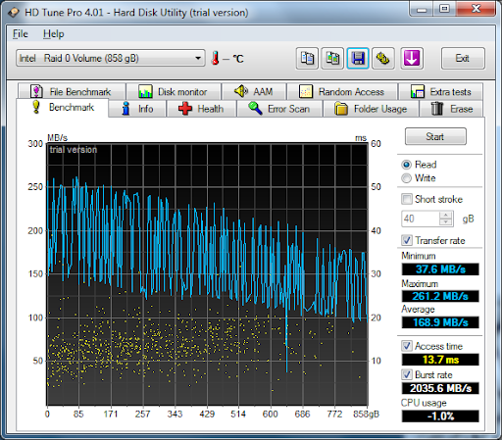
Task: Click the thermometer temperature icon
Action: 215,58
